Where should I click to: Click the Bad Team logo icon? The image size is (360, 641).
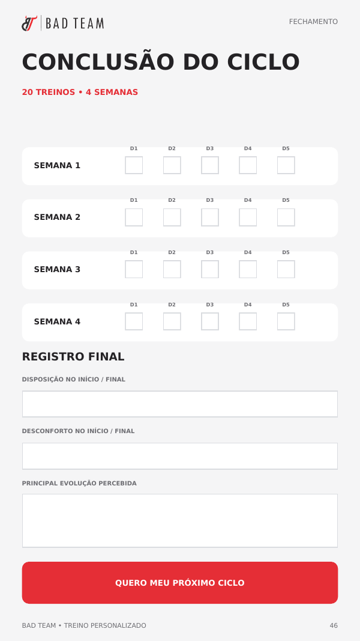click(29, 23)
